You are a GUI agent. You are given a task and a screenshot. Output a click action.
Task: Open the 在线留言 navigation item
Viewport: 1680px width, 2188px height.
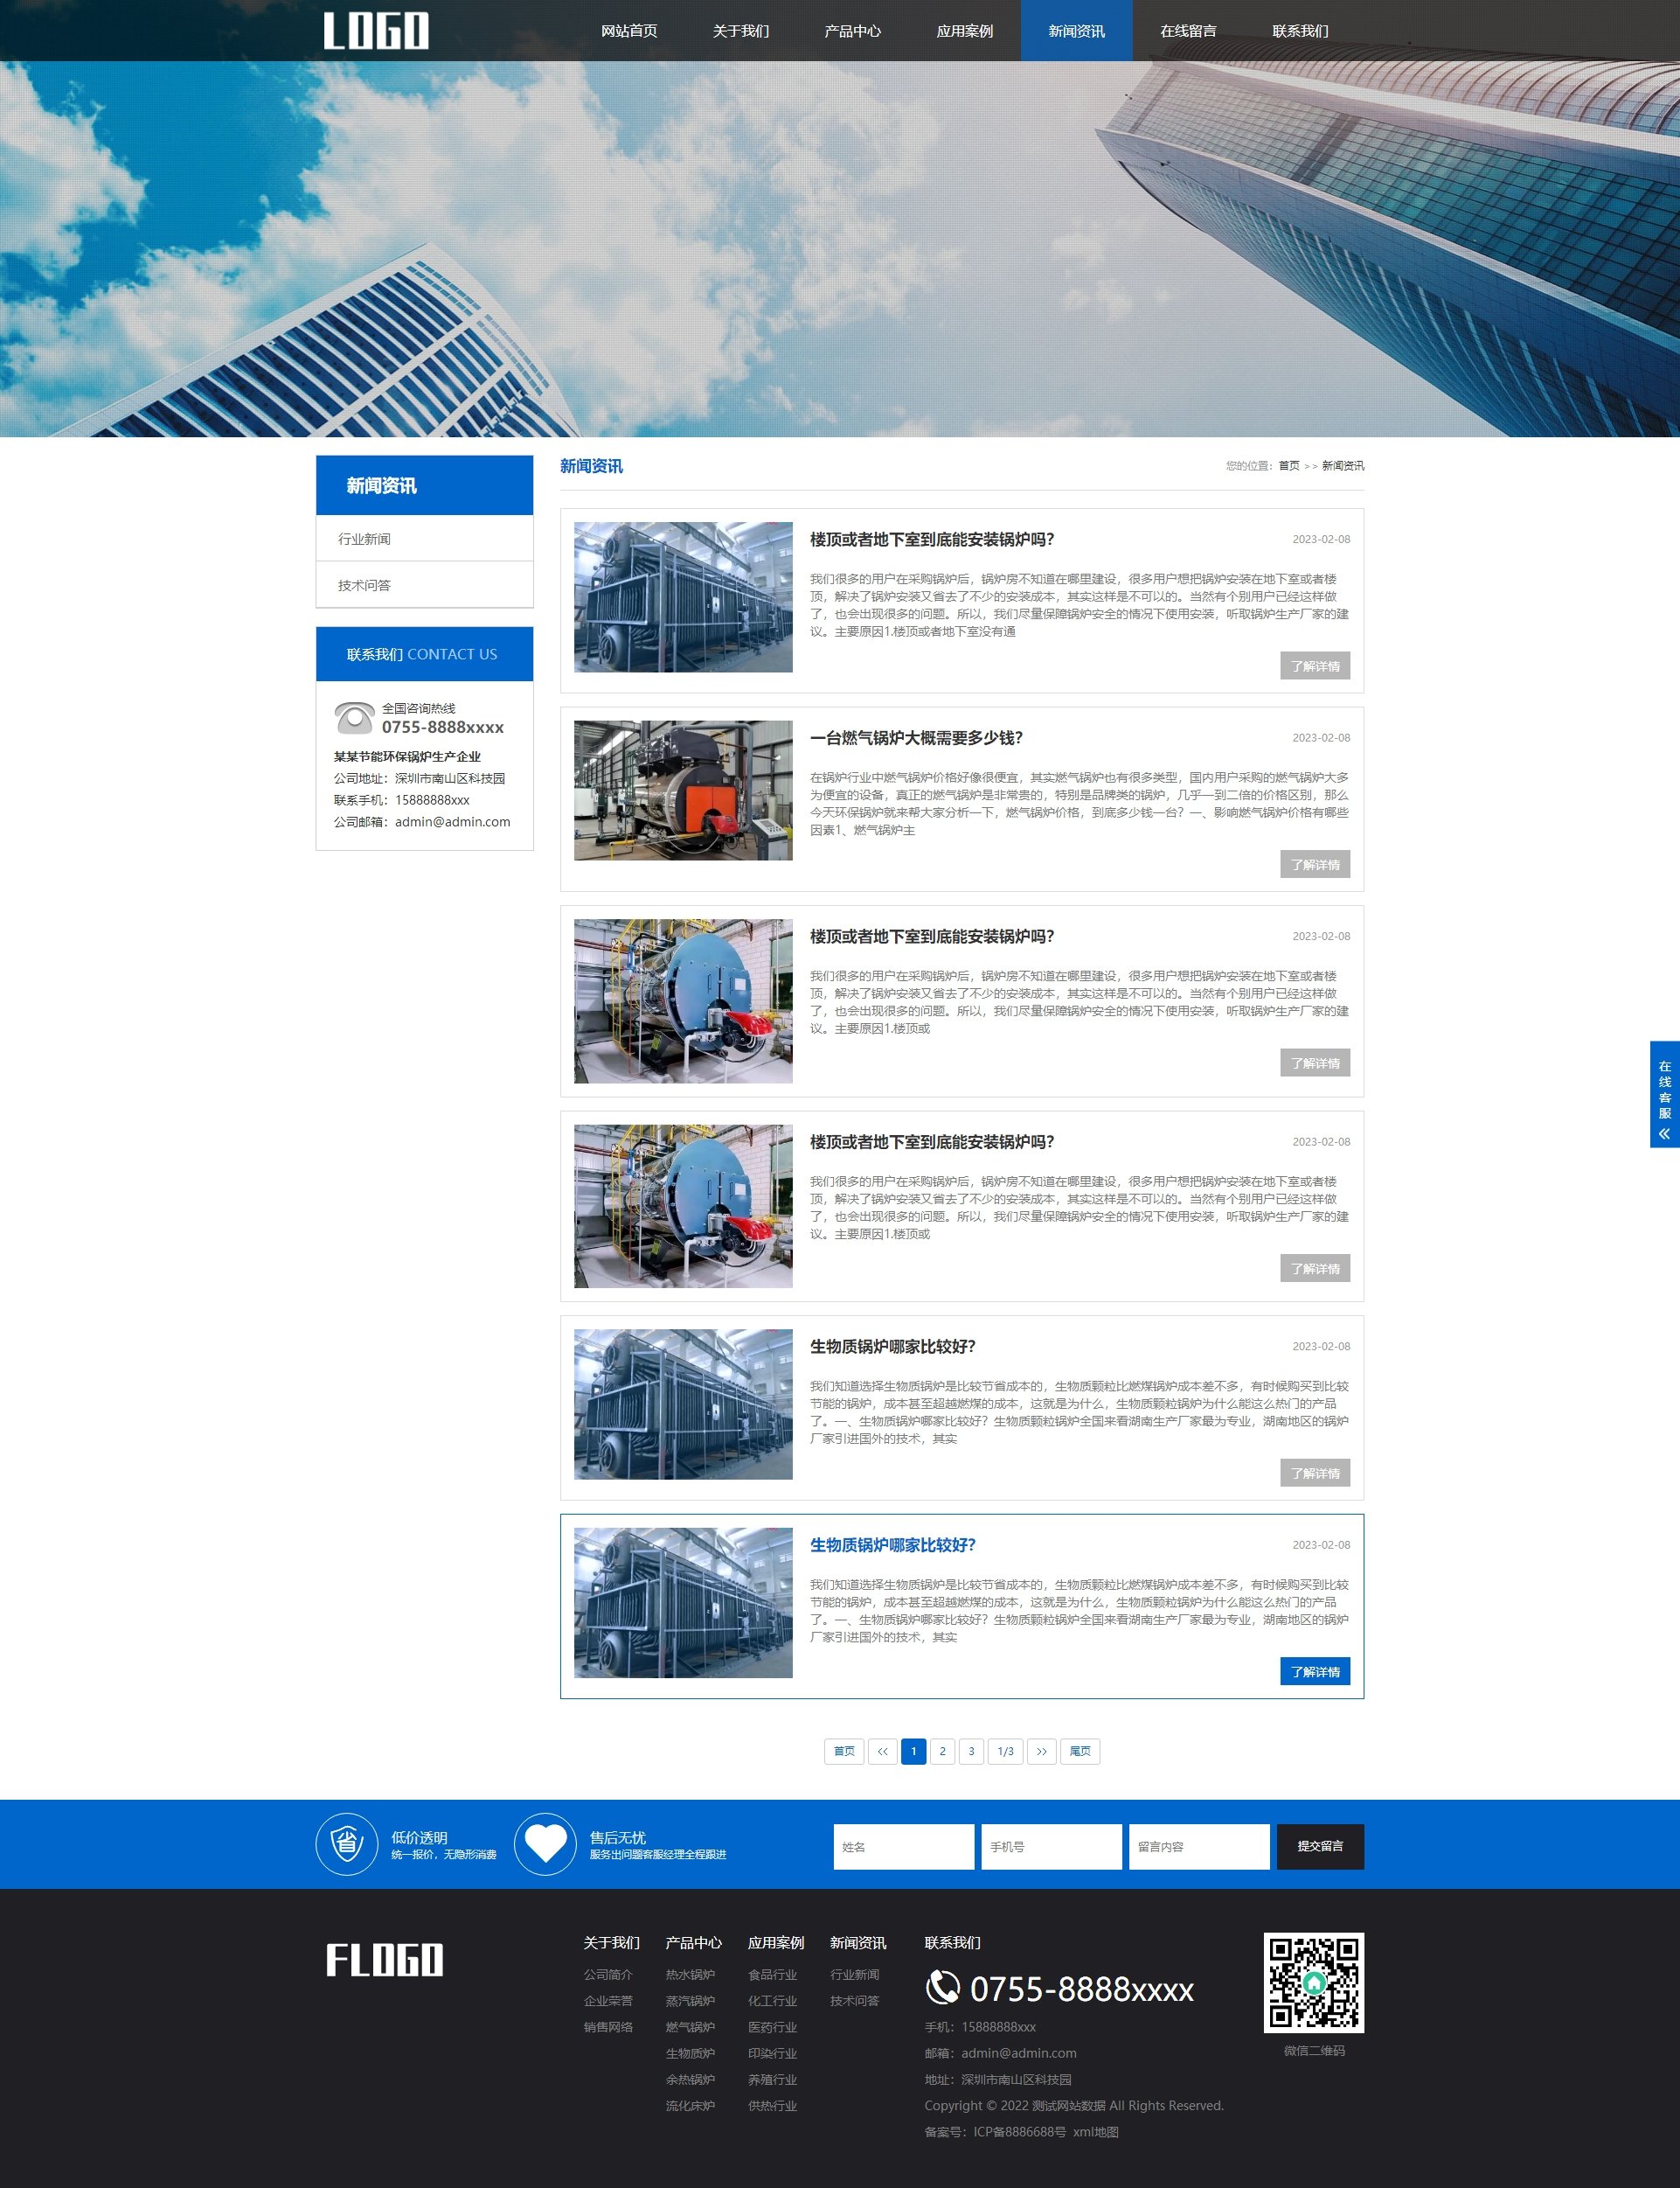[x=1188, y=31]
